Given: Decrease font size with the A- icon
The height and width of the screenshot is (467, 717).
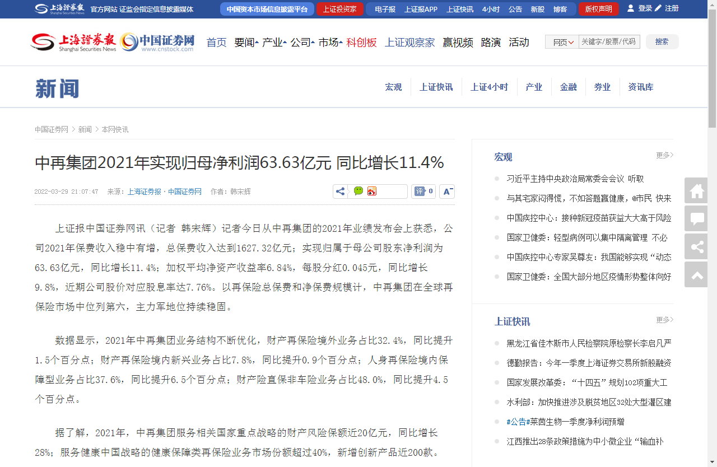Looking at the screenshot, I should [447, 192].
